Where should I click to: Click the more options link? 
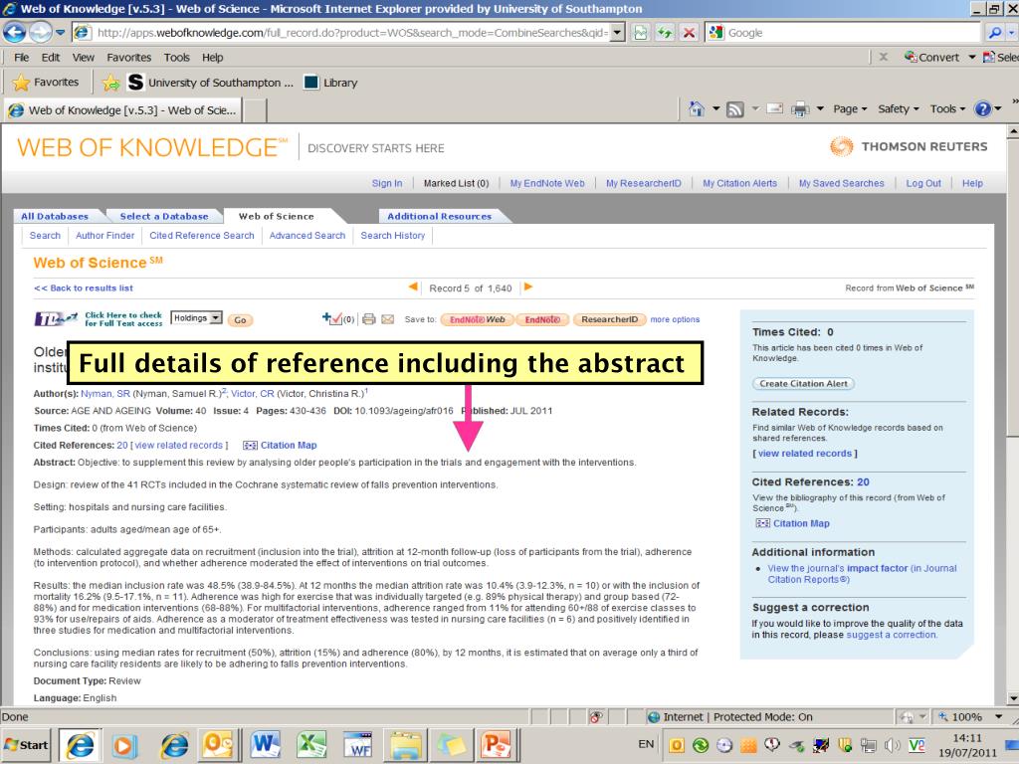coord(675,319)
